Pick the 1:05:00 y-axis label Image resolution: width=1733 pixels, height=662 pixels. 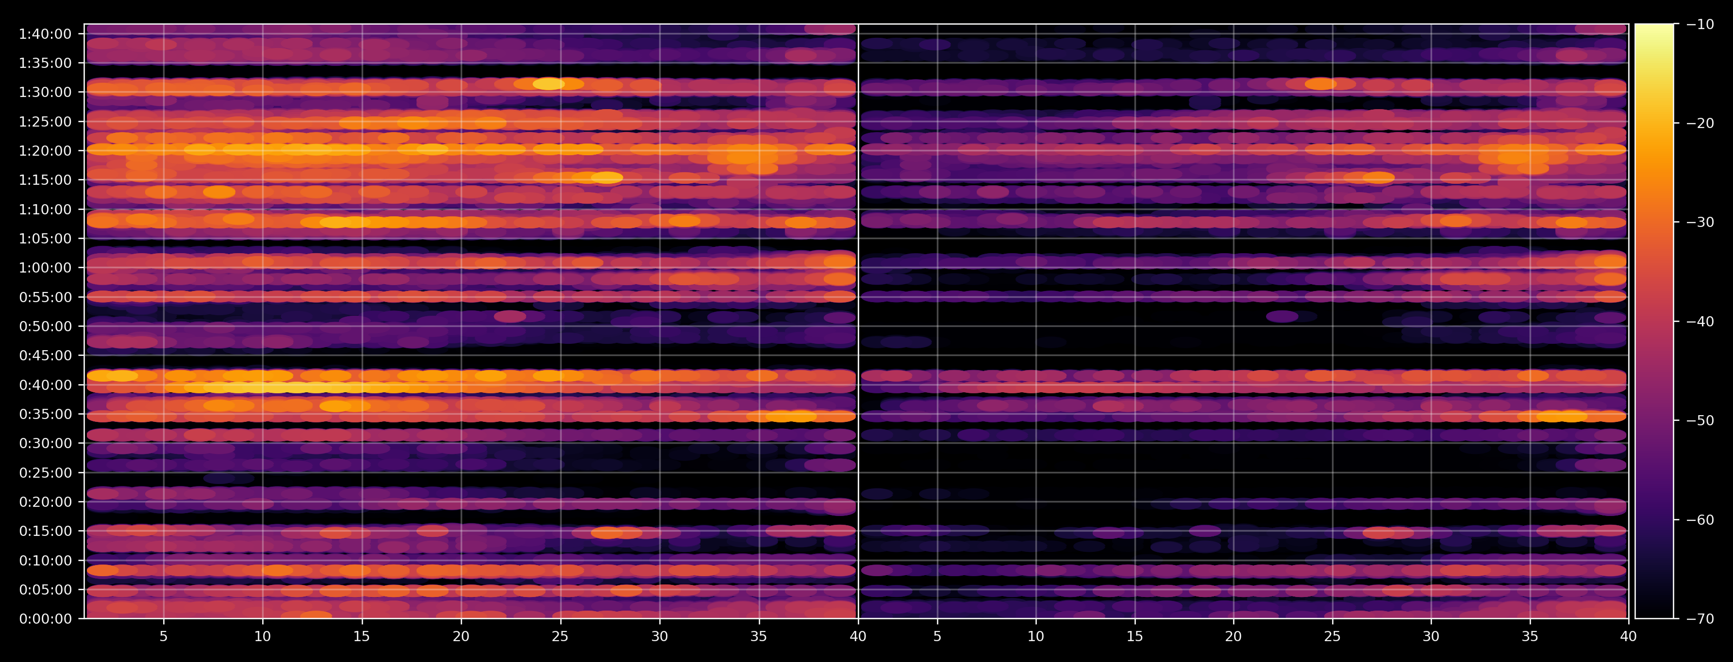pyautogui.click(x=45, y=239)
